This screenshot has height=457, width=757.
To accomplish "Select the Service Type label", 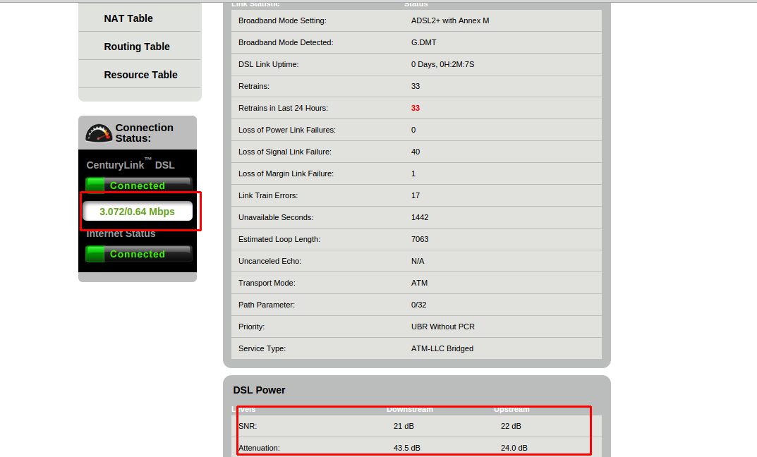I will (x=262, y=349).
